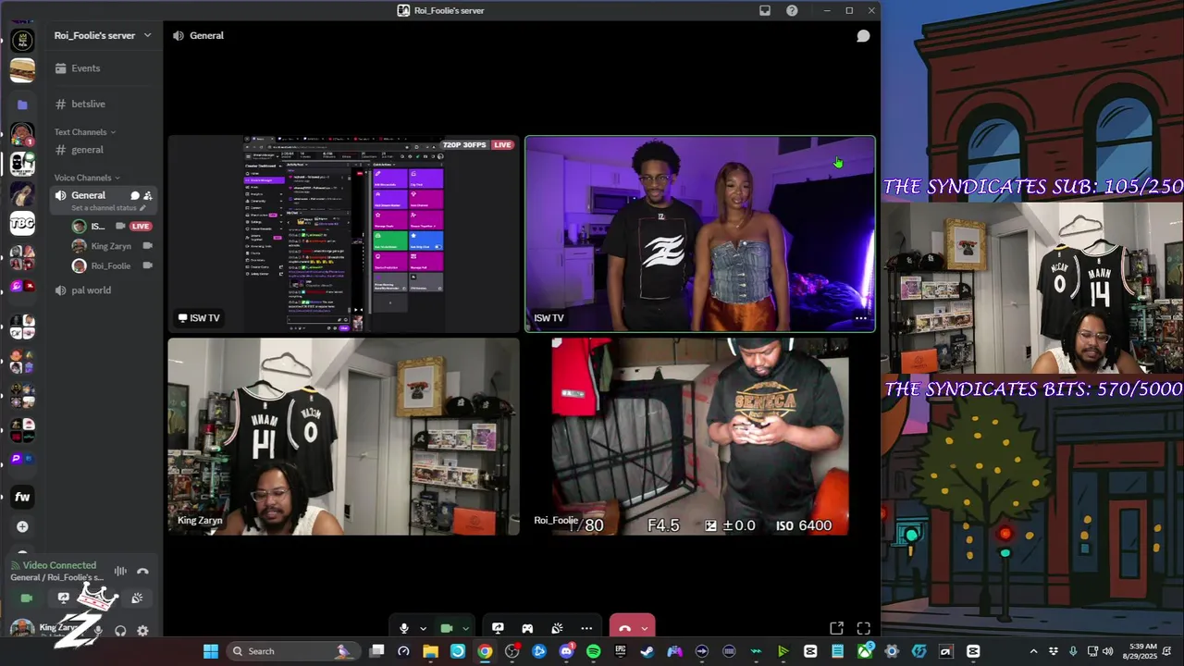
Task: Open Steam from the taskbar
Action: coord(647,651)
